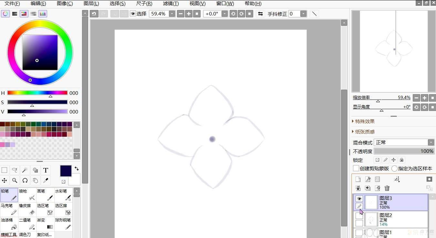Adjust the 不透明度 opacity slider

tap(404, 151)
